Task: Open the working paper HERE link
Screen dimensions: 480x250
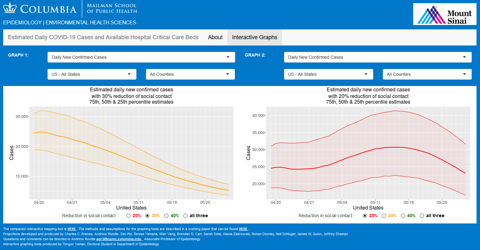Action: [243, 229]
